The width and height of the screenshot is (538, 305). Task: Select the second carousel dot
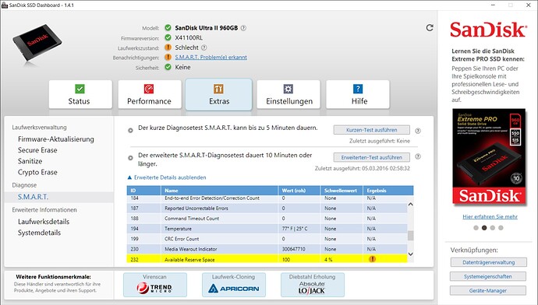484,228
